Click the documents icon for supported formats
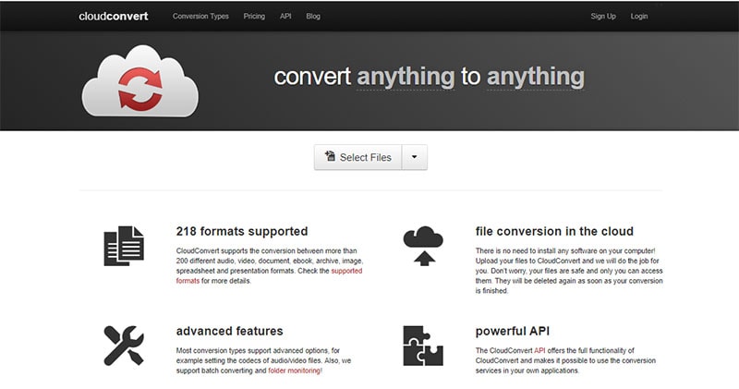Screen dimensions: 739x389 (x=124, y=246)
